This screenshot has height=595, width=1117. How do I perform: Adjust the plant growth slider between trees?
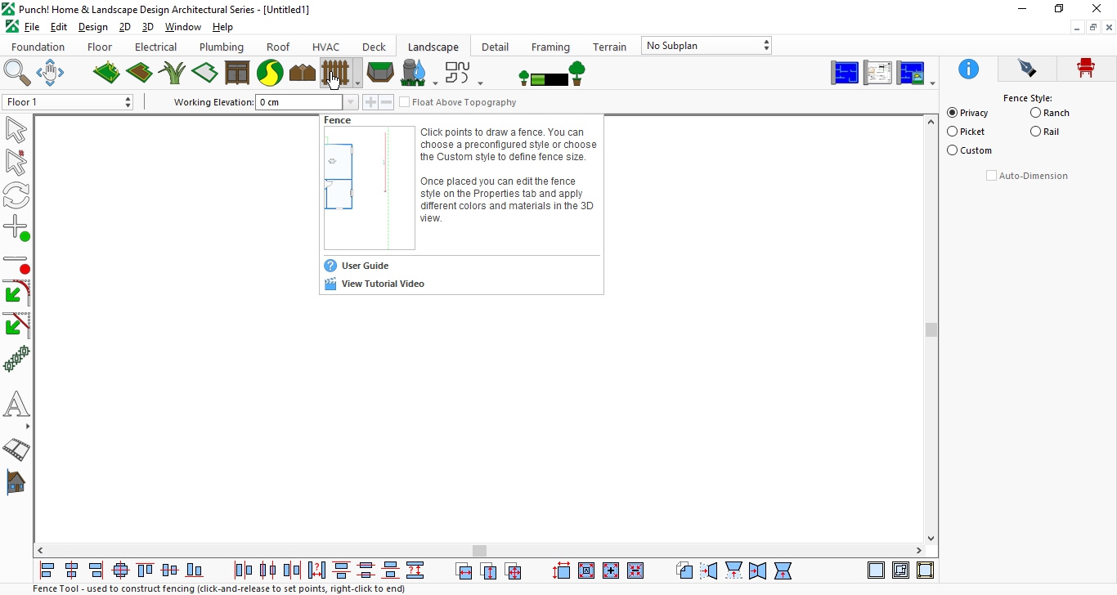pos(549,79)
